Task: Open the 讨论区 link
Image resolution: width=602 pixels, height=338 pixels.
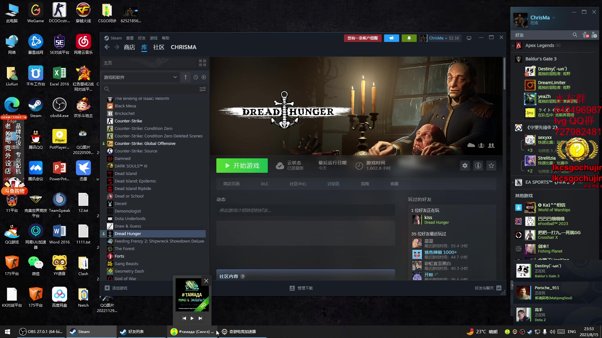Action: pyautogui.click(x=333, y=184)
